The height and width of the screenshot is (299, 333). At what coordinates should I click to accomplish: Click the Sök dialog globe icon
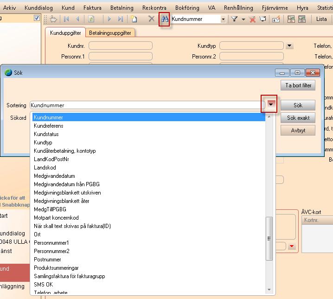coord(8,72)
